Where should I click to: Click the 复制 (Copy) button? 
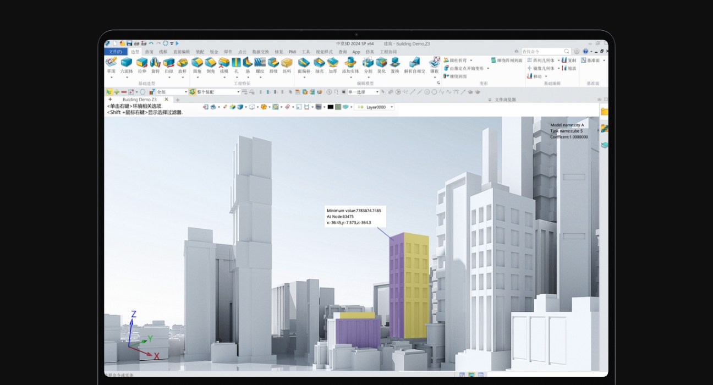(570, 61)
